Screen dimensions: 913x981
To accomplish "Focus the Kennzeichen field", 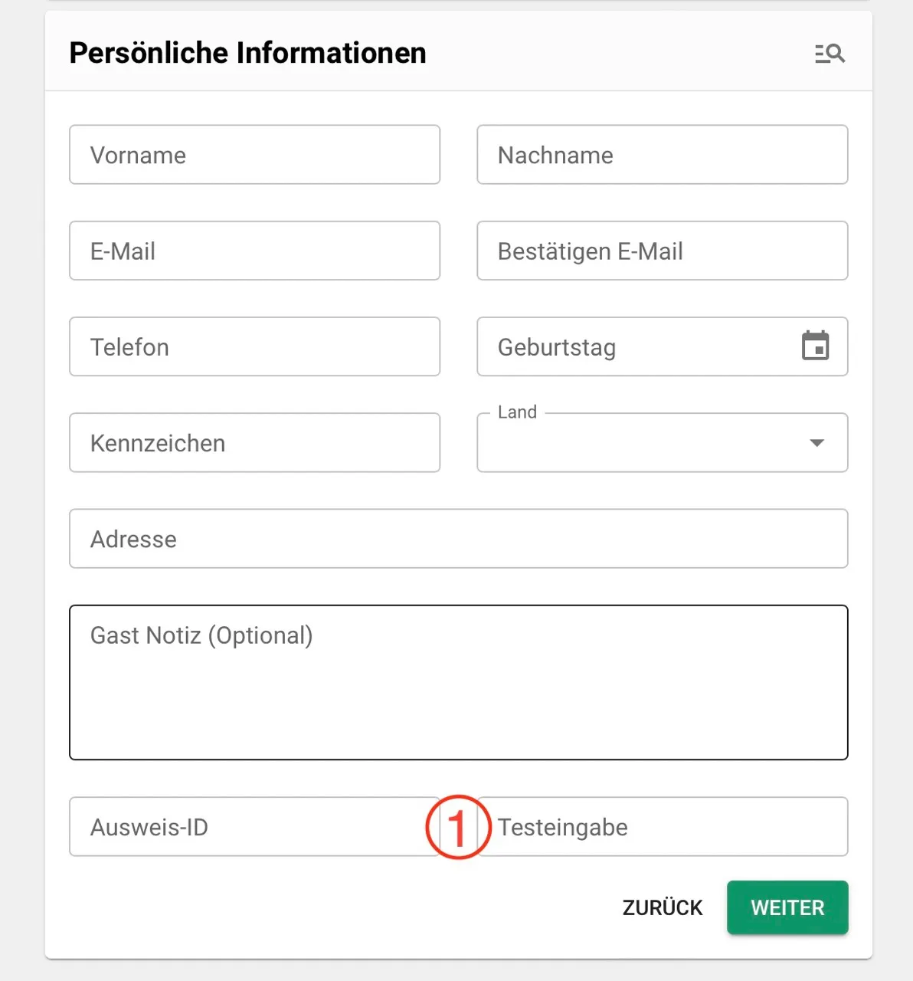I will pos(254,443).
